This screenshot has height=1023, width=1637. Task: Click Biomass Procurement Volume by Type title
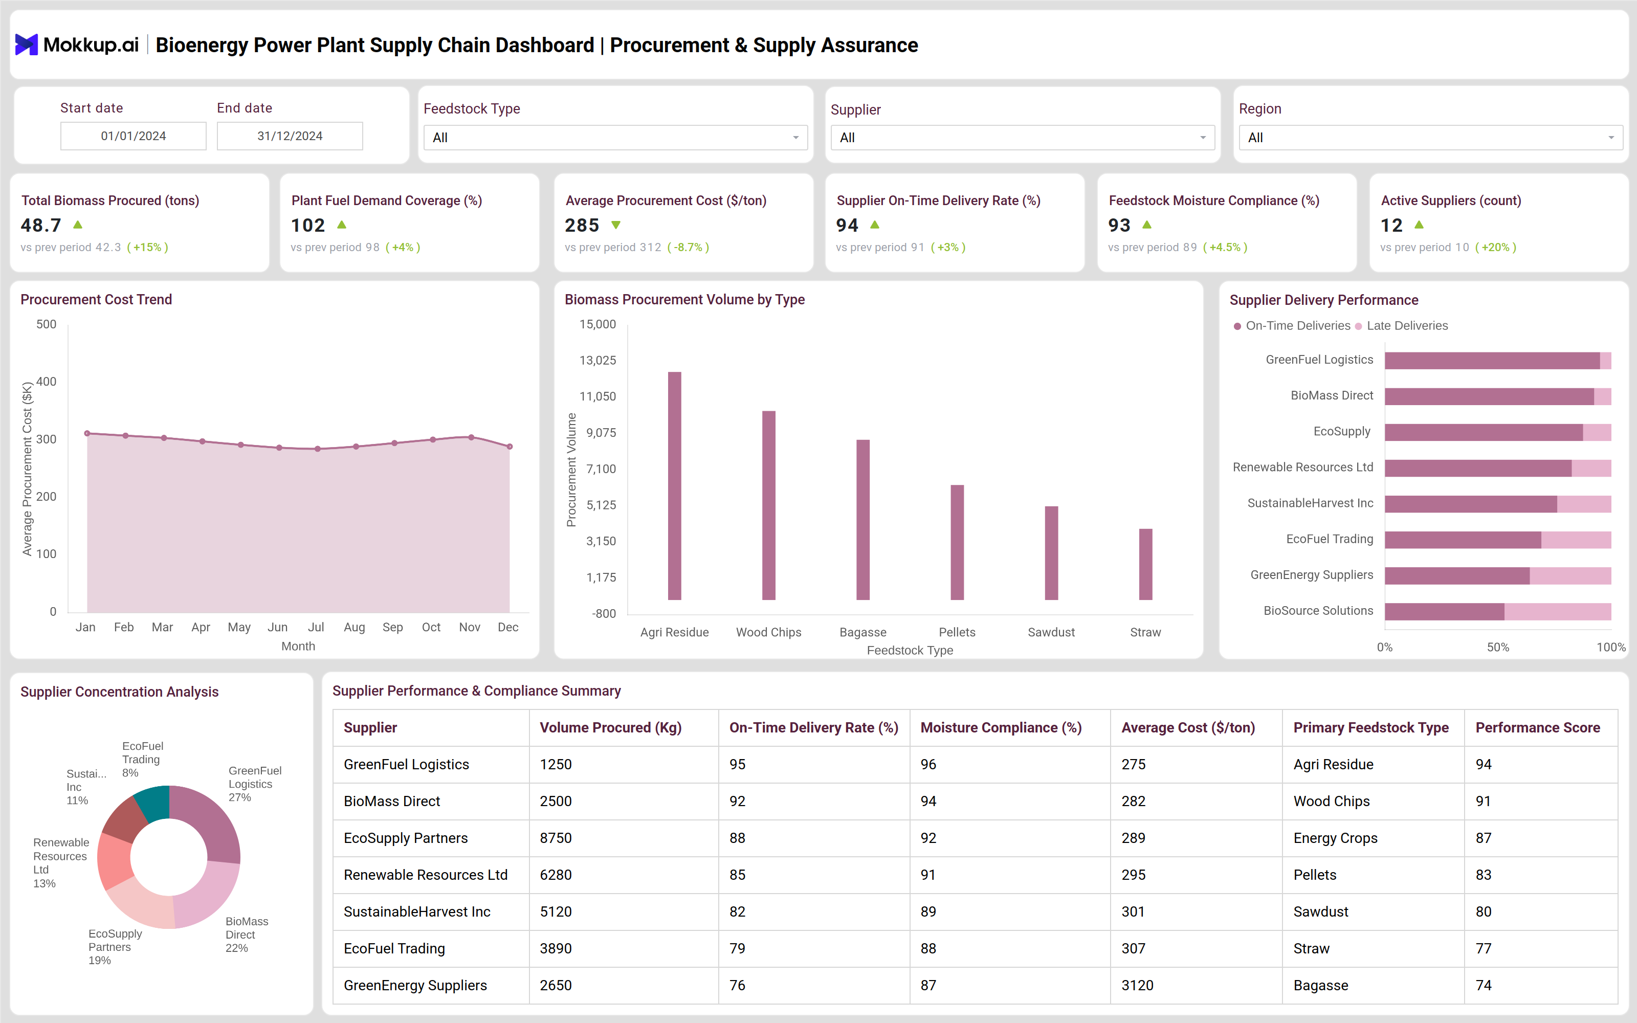point(684,300)
